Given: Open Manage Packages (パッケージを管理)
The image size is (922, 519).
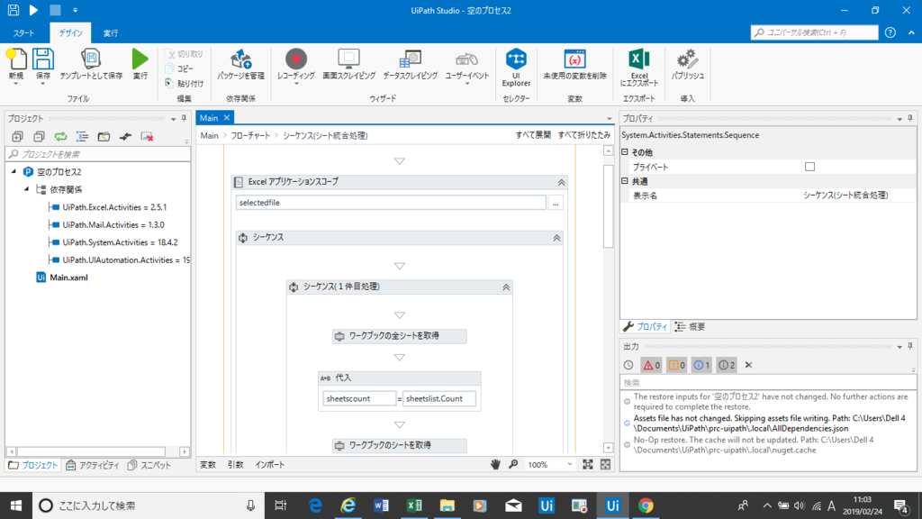Looking at the screenshot, I should coord(240,64).
